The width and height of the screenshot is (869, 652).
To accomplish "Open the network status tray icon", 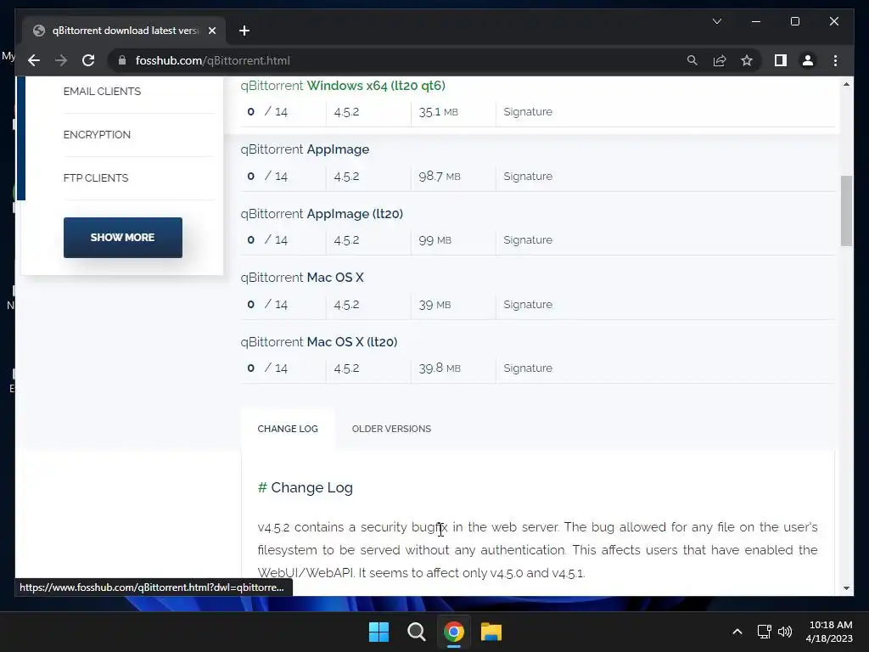I will pyautogui.click(x=765, y=632).
